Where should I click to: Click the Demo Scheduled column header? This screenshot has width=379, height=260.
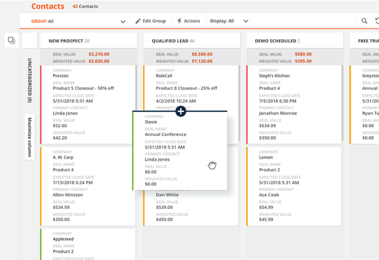click(274, 40)
